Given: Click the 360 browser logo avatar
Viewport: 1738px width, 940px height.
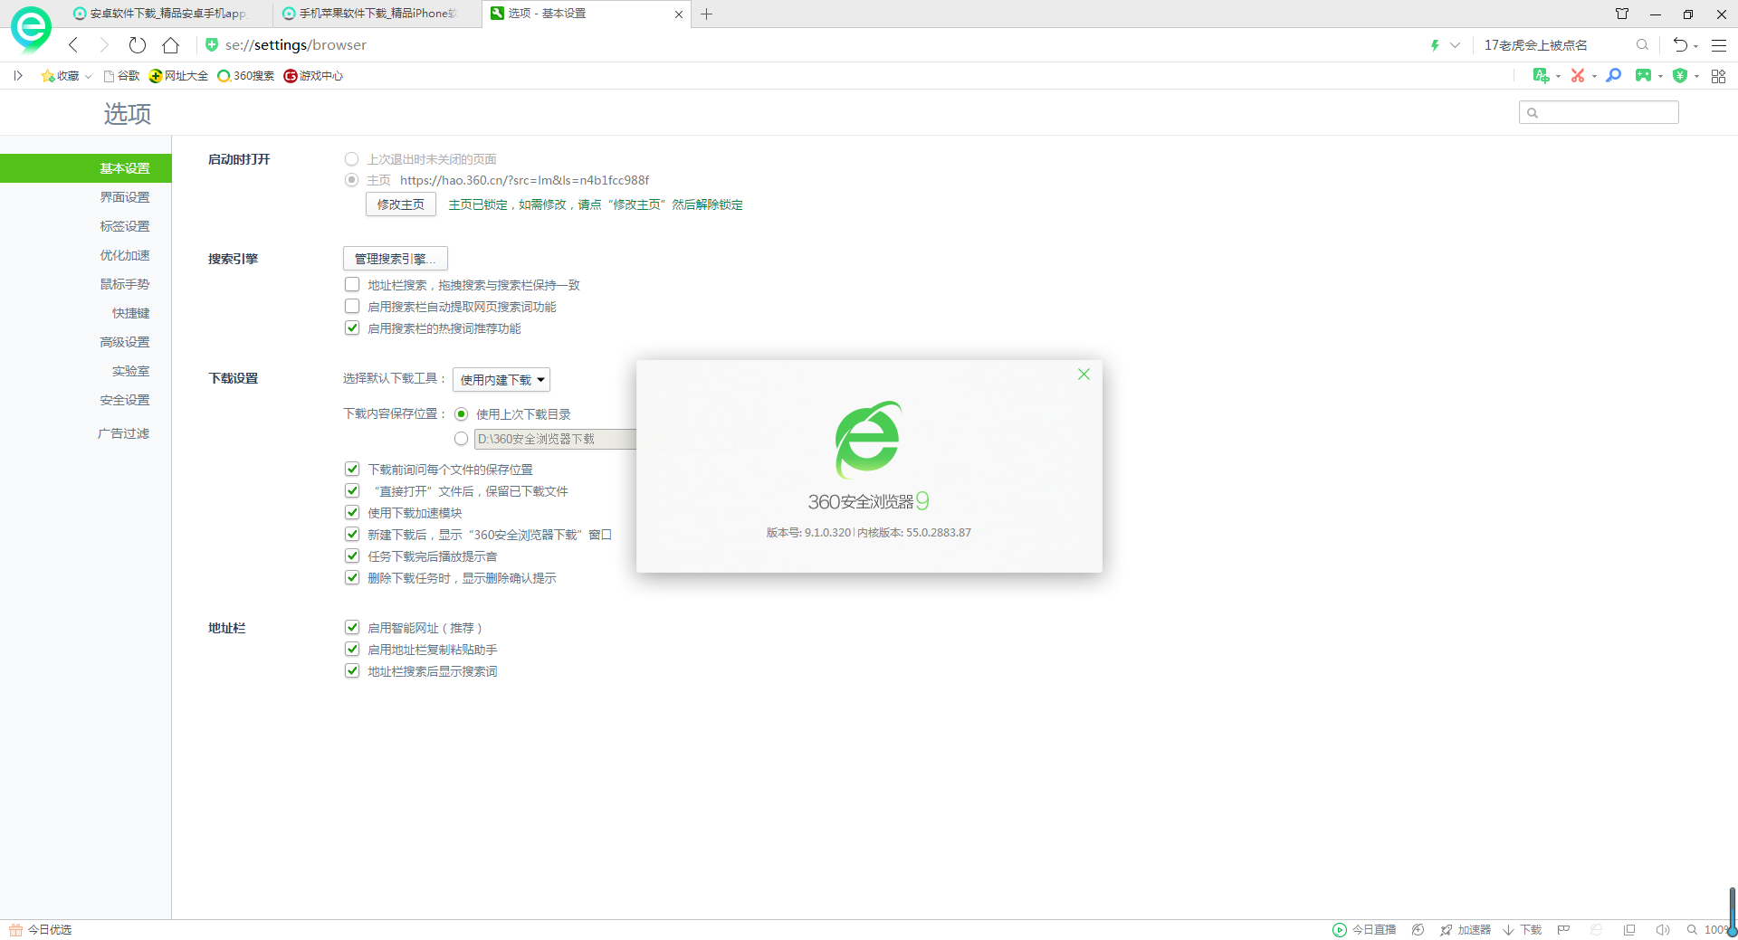Looking at the screenshot, I should (x=31, y=29).
